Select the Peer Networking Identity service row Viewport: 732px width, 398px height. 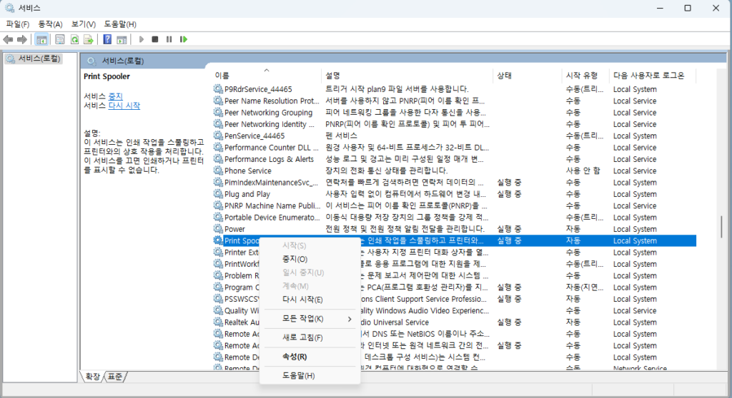pyautogui.click(x=454, y=124)
